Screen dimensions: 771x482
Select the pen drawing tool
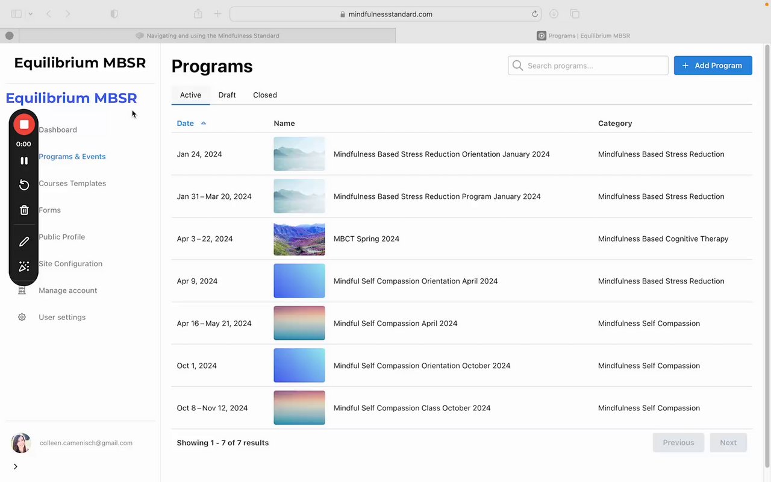click(24, 242)
